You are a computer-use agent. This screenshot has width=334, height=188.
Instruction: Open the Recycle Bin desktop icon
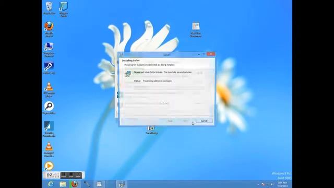tap(49, 8)
